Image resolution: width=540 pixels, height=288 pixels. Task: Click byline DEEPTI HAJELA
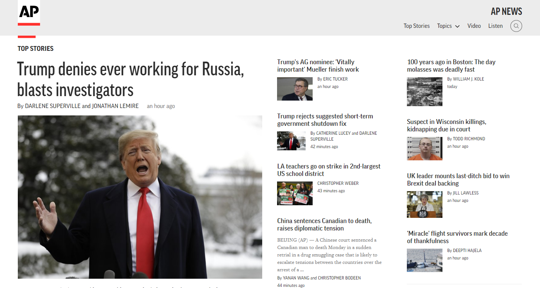click(x=467, y=251)
